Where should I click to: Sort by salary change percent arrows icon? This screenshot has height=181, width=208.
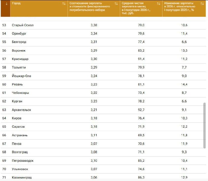coord(202,4)
